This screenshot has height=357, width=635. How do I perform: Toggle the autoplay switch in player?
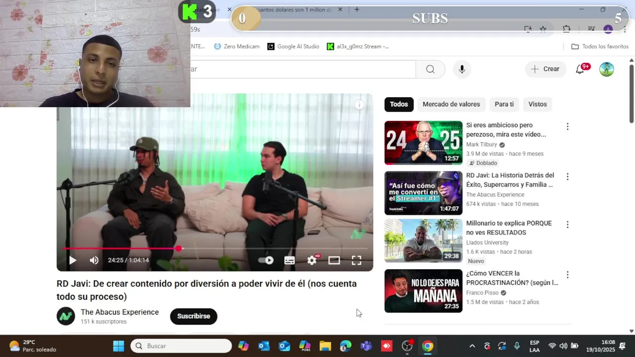[266, 260]
